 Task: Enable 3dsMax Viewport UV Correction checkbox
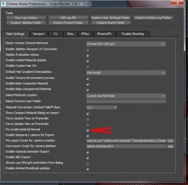coord(88,50)
